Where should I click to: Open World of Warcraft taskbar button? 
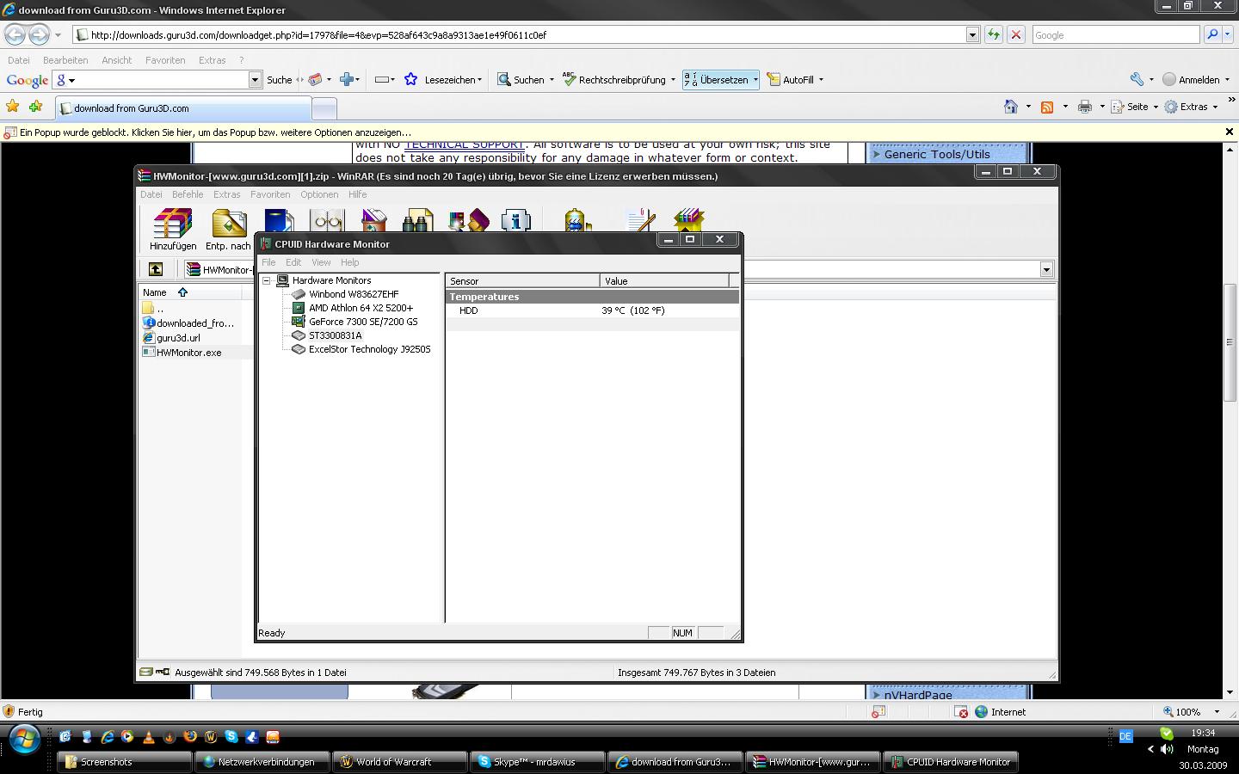(400, 762)
